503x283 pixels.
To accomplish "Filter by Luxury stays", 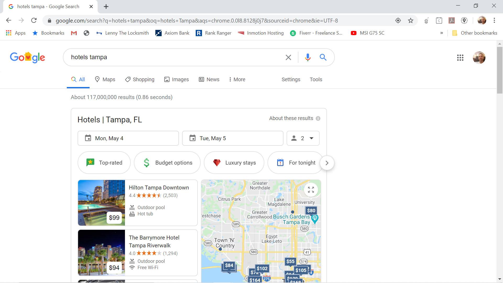I will (234, 163).
